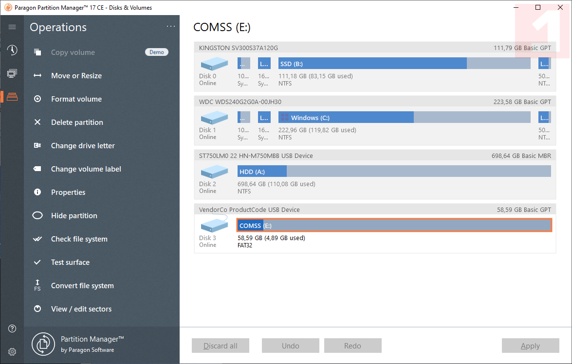Click the Partition Manager logo icon

43,344
